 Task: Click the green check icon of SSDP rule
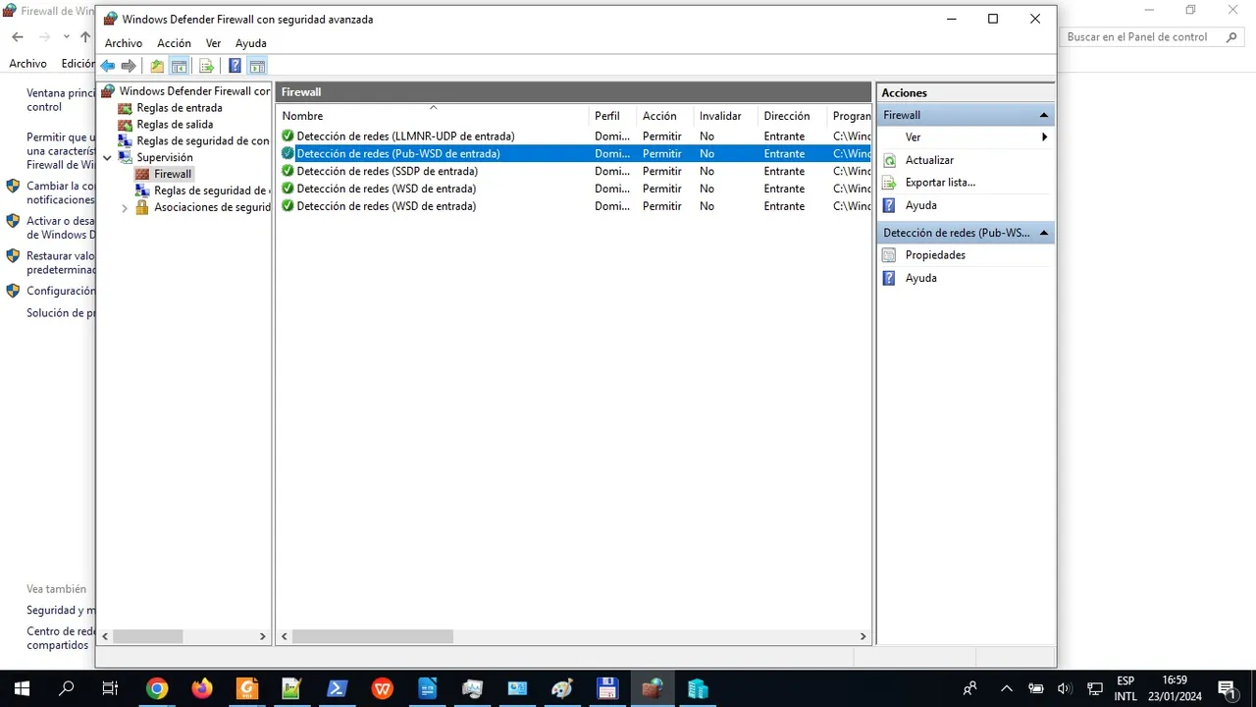tap(288, 171)
